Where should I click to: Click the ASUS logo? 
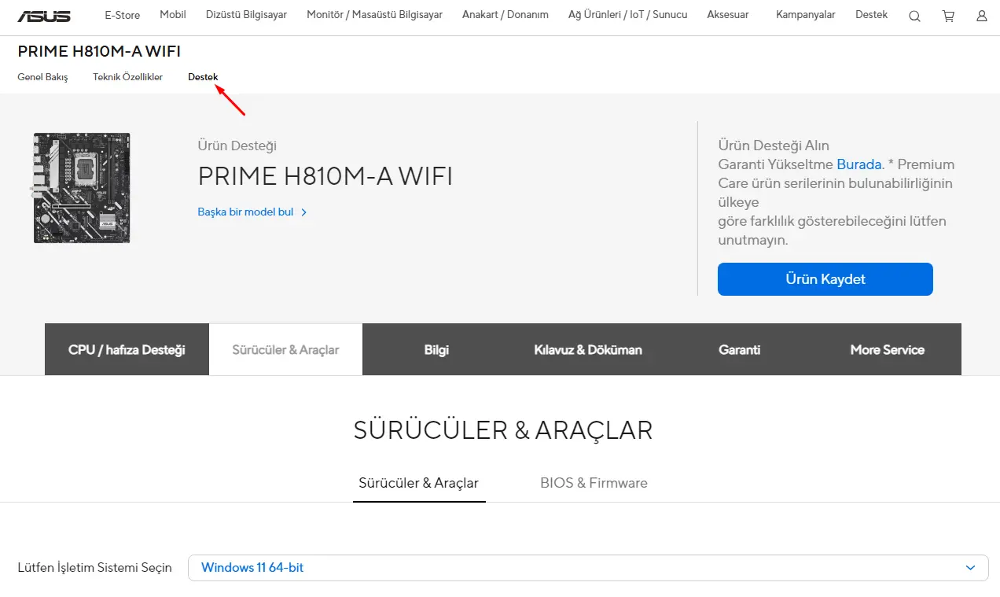[x=44, y=16]
